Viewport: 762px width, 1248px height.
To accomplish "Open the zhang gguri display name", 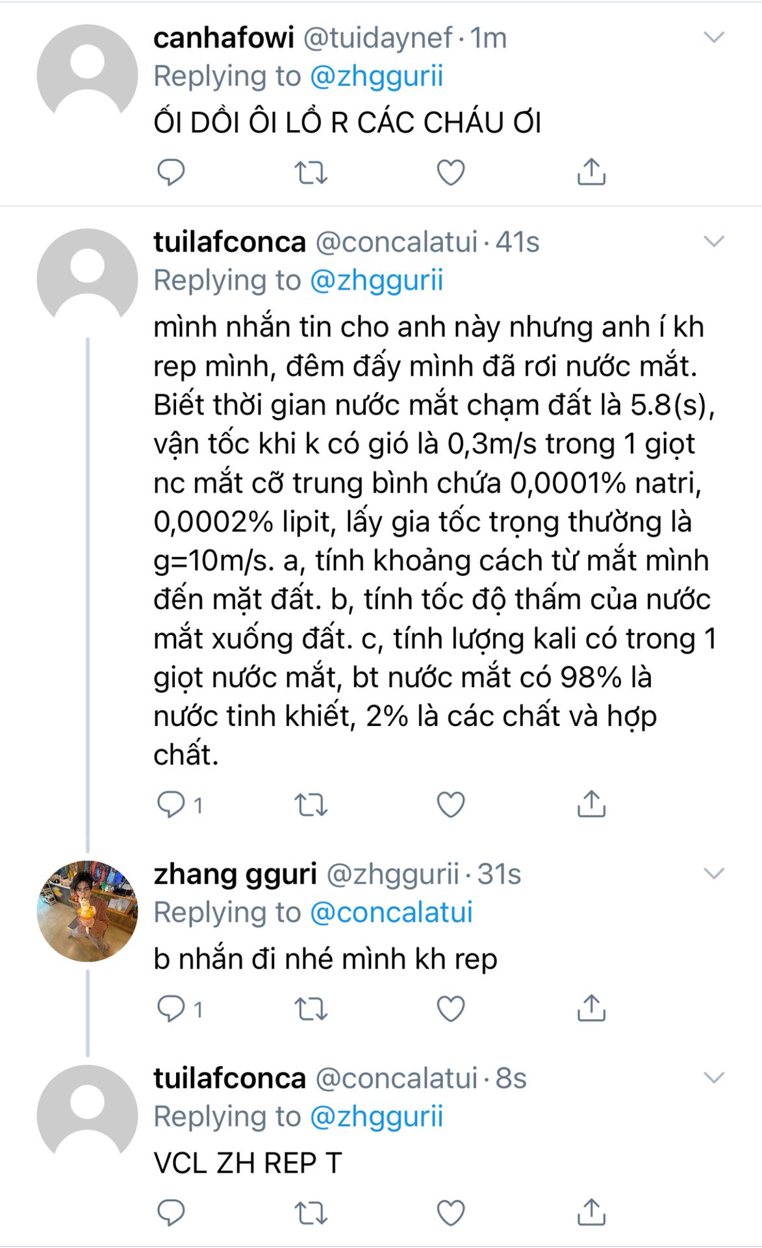I will [235, 874].
